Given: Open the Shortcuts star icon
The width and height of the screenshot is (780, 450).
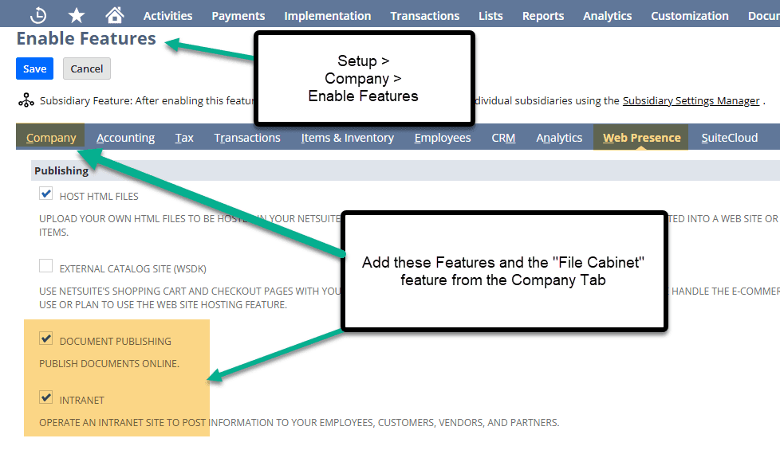Looking at the screenshot, I should (76, 15).
